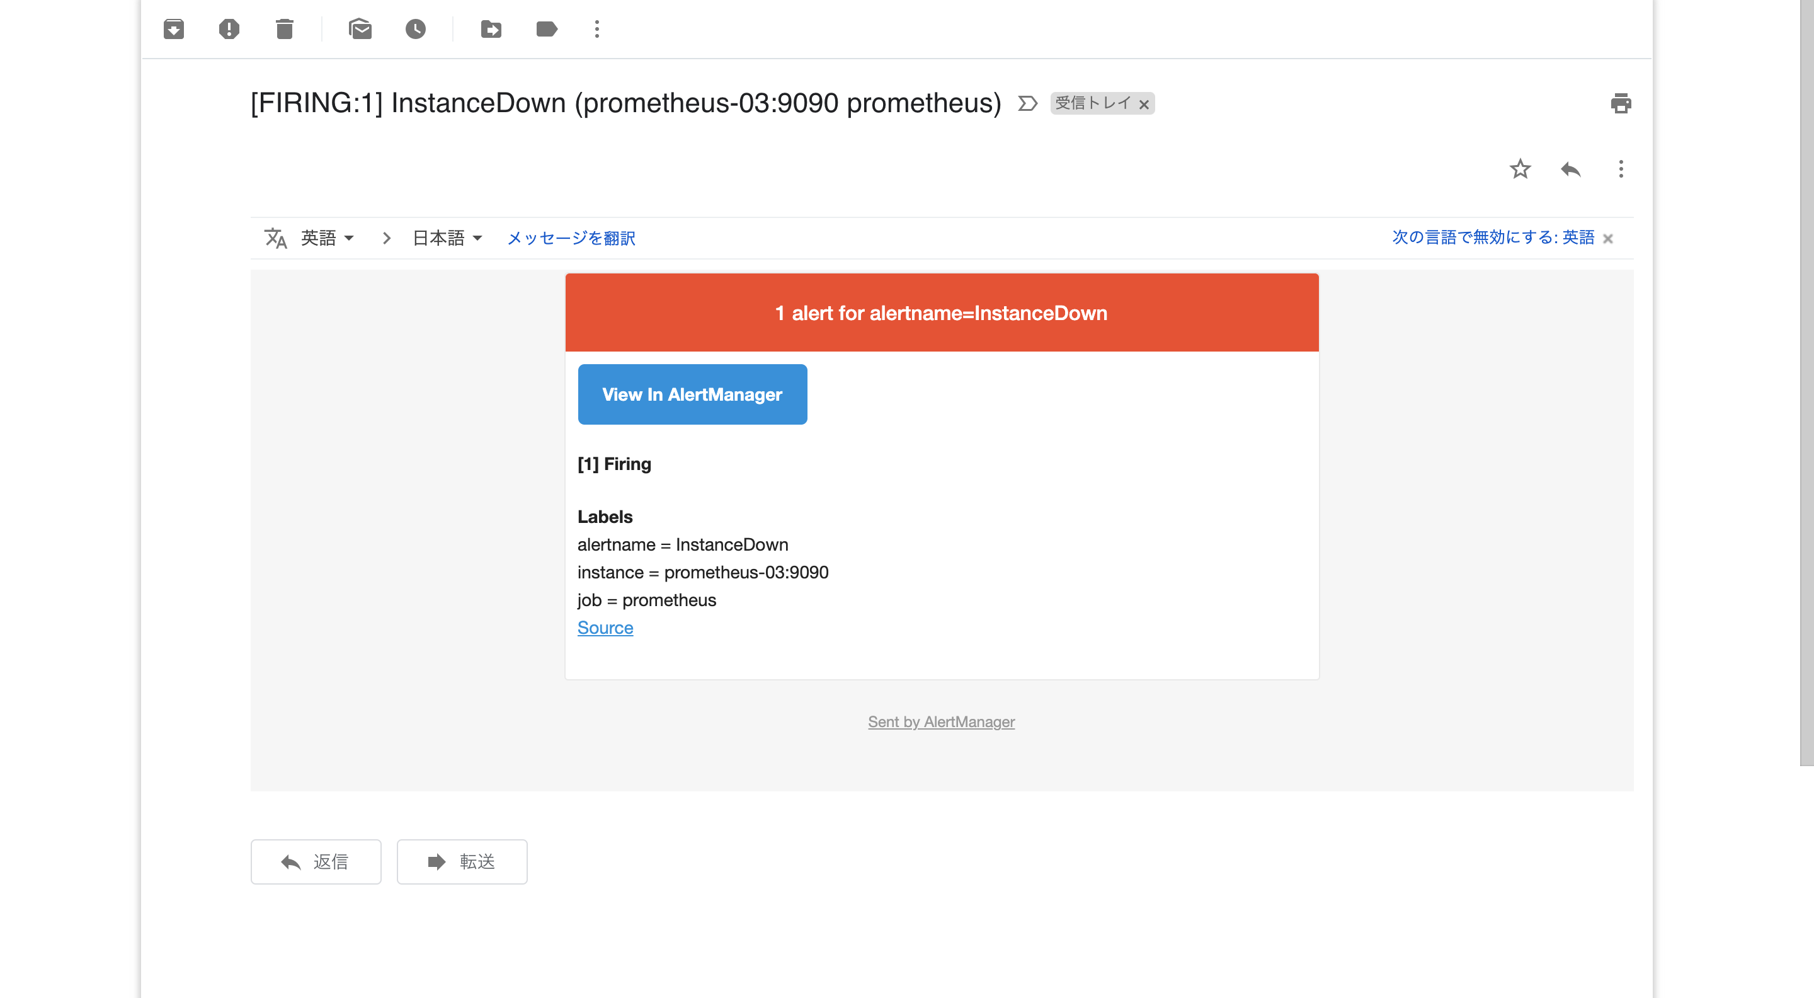
Task: Open the message's three-dot more menu
Action: pyautogui.click(x=1621, y=169)
